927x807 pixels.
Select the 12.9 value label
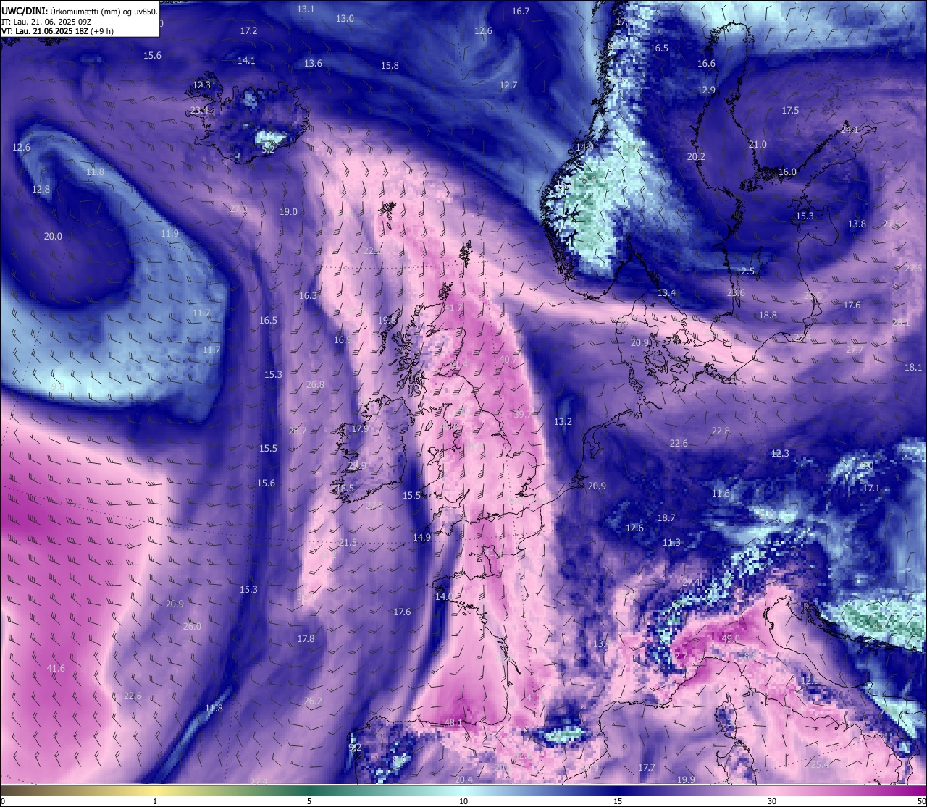pyautogui.click(x=706, y=90)
